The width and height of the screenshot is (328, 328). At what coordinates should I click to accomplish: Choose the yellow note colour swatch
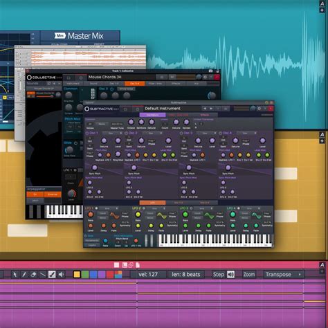click(x=77, y=275)
